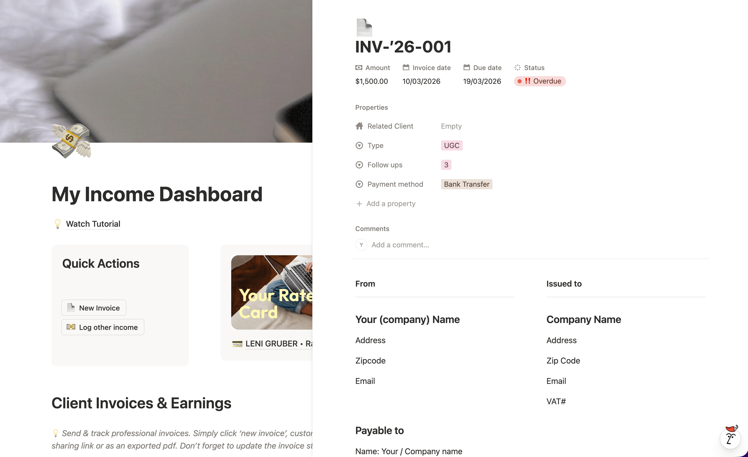This screenshot has height=457, width=748.
Task: Click the Your Rate Card thumbnail image
Action: point(272,292)
